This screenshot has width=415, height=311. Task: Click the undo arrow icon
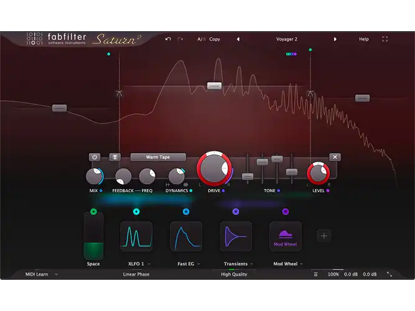[x=168, y=39]
